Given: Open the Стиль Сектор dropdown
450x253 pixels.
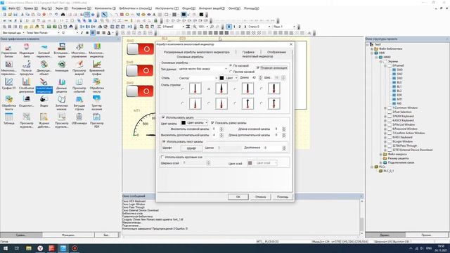Looking at the screenshot, I should click(x=216, y=78).
